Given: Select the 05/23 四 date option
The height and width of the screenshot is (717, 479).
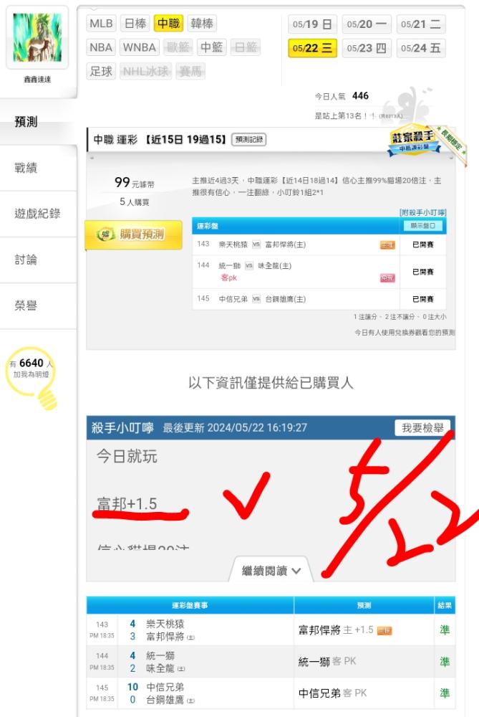Looking at the screenshot, I should [x=367, y=48].
